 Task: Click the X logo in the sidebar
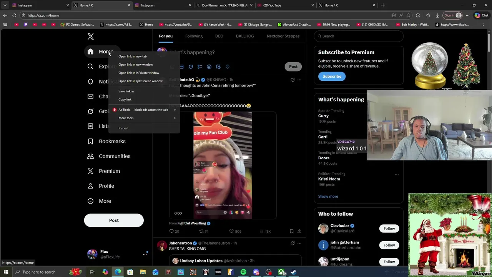pyautogui.click(x=90, y=37)
